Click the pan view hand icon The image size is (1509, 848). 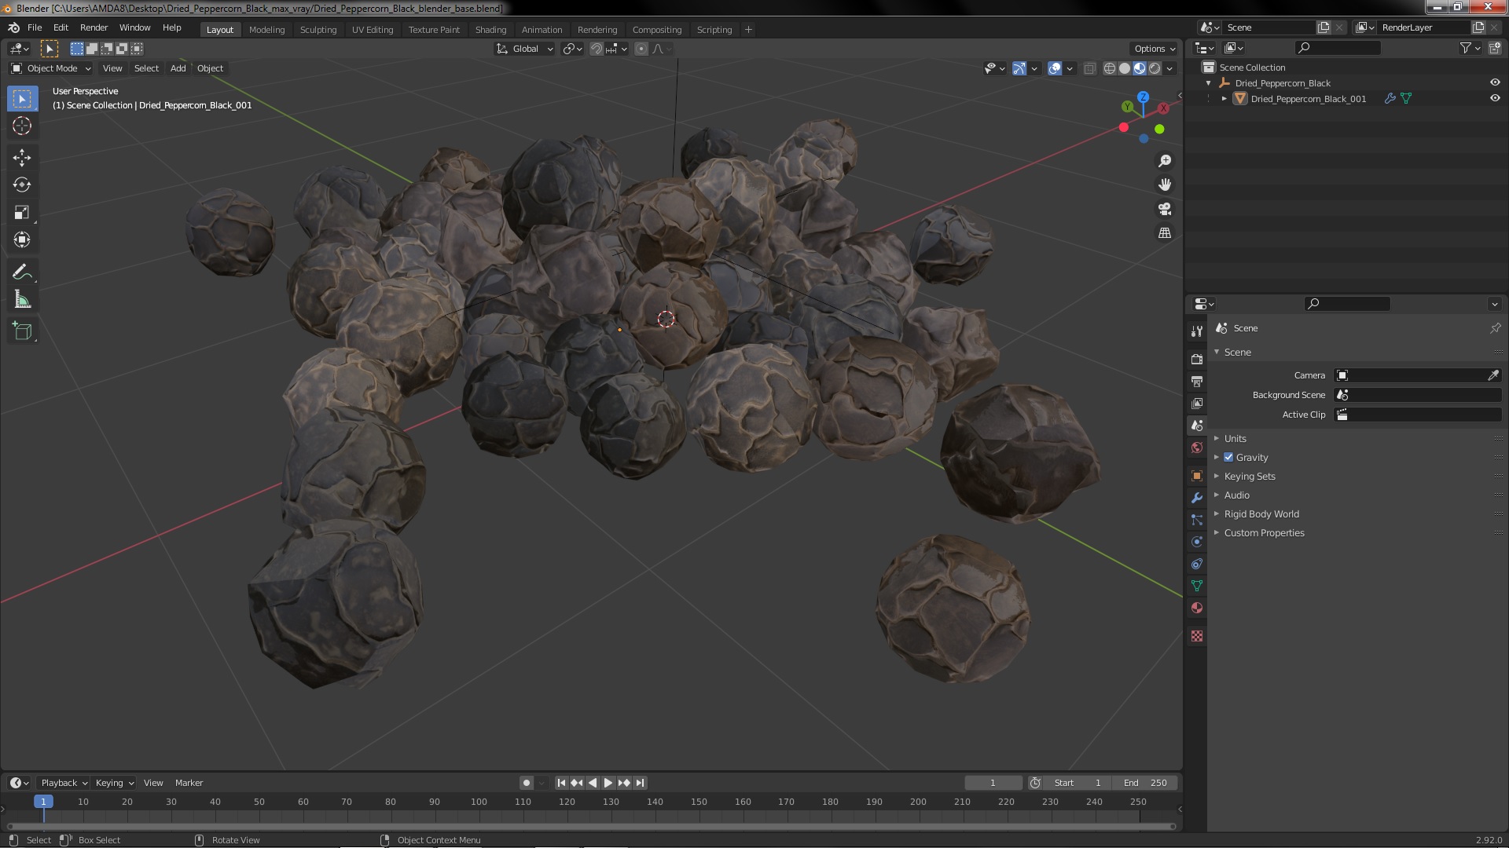point(1165,185)
